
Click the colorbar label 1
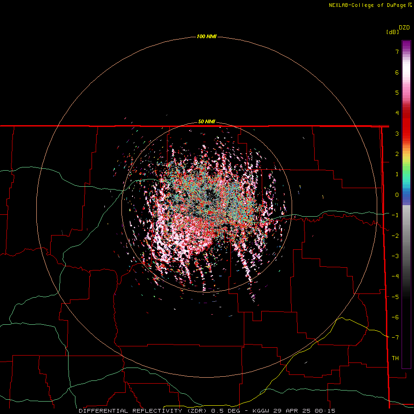pos(397,174)
